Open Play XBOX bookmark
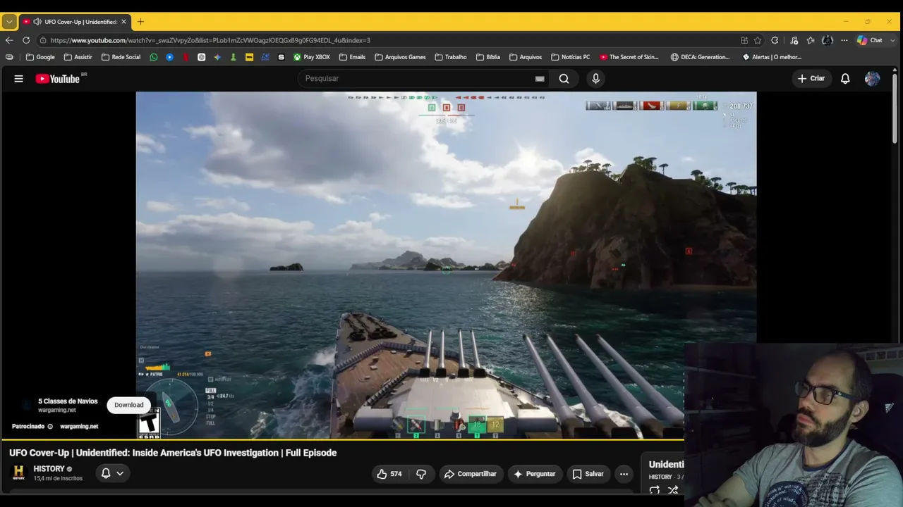 click(312, 57)
